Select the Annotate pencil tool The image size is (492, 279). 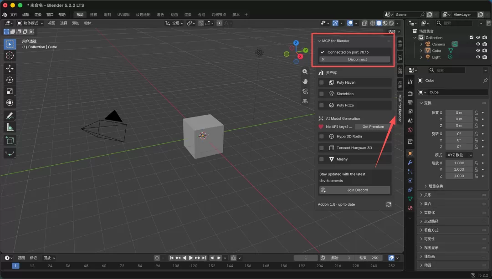tap(10, 116)
